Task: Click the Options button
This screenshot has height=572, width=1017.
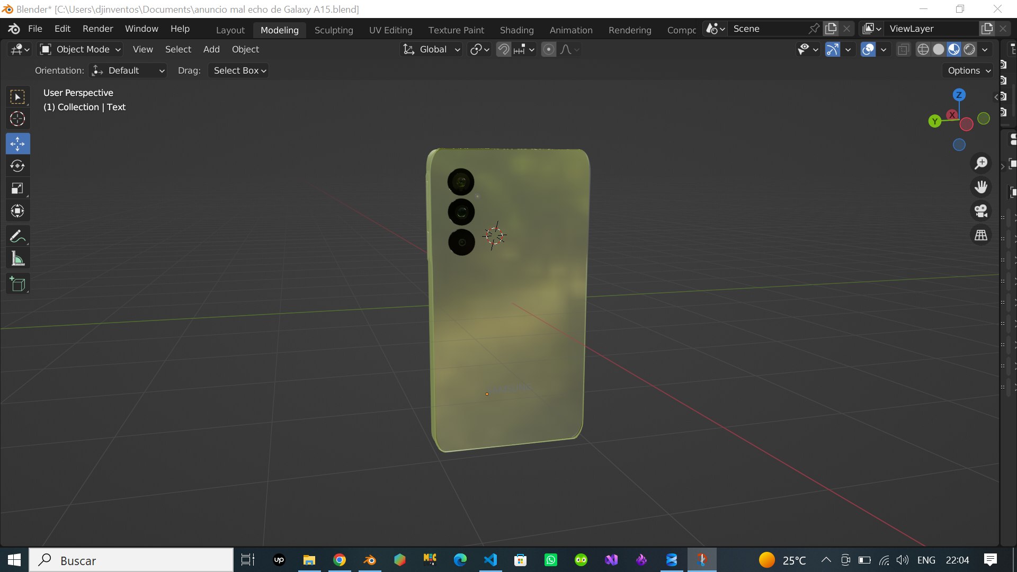Action: (968, 70)
